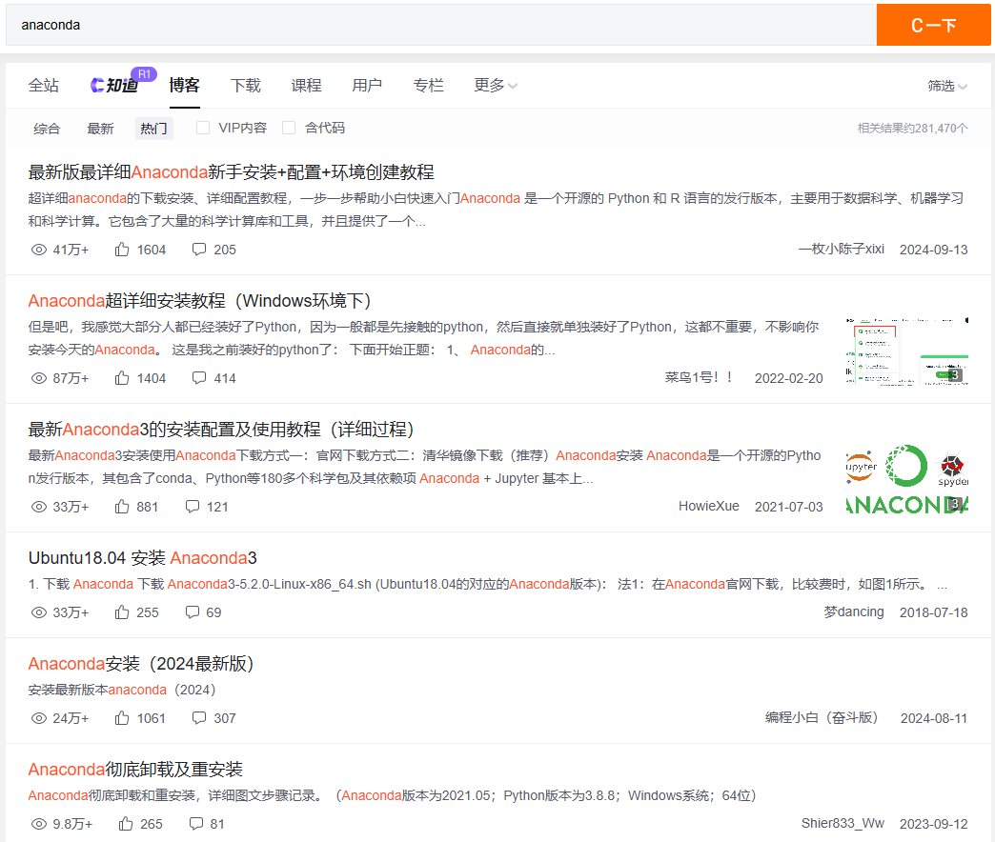Click the thumbs-up icon next to 265
Image resolution: width=995 pixels, height=842 pixels.
pos(126,825)
